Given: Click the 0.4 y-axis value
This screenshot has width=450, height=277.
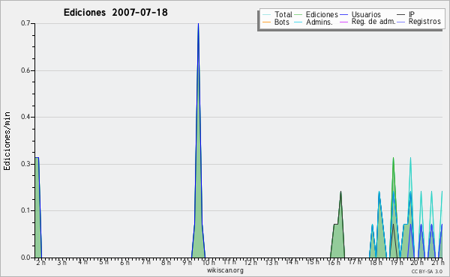Looking at the screenshot, I should (x=25, y=117).
